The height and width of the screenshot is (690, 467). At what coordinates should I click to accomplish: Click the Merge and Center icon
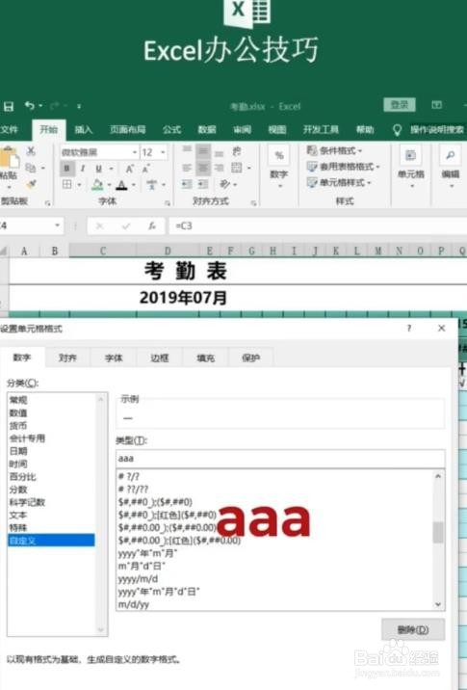coord(237,168)
